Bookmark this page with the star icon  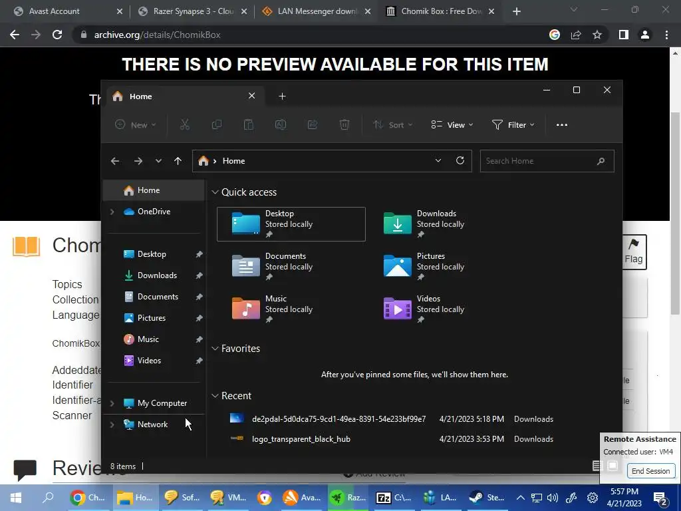597,35
